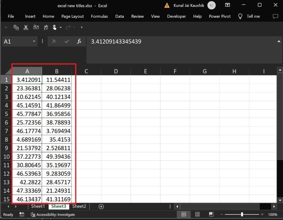Select row 7 header
Viewport: 283px width, 220px height.
(x=6, y=131)
